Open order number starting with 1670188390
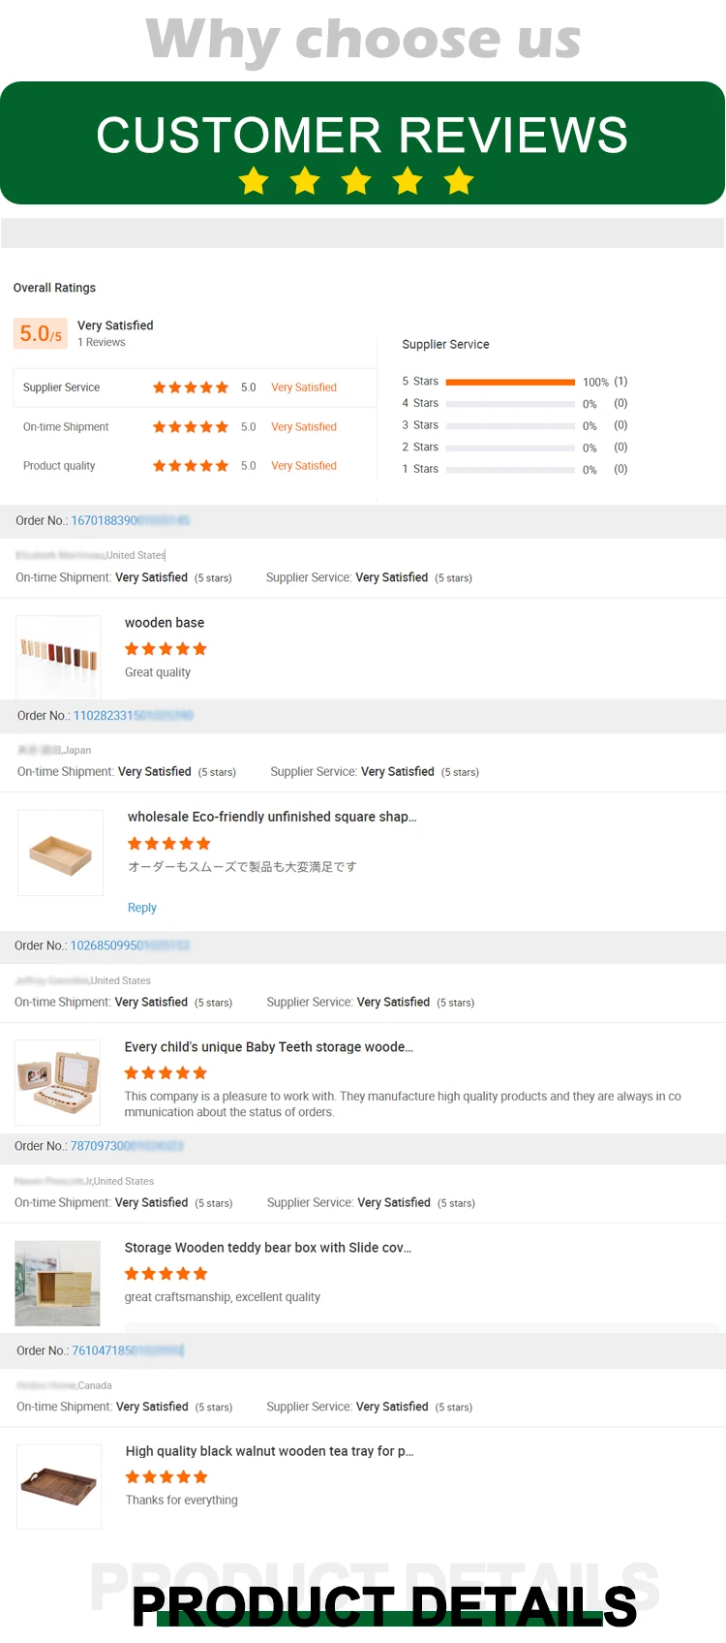726x1643 pixels. (130, 521)
